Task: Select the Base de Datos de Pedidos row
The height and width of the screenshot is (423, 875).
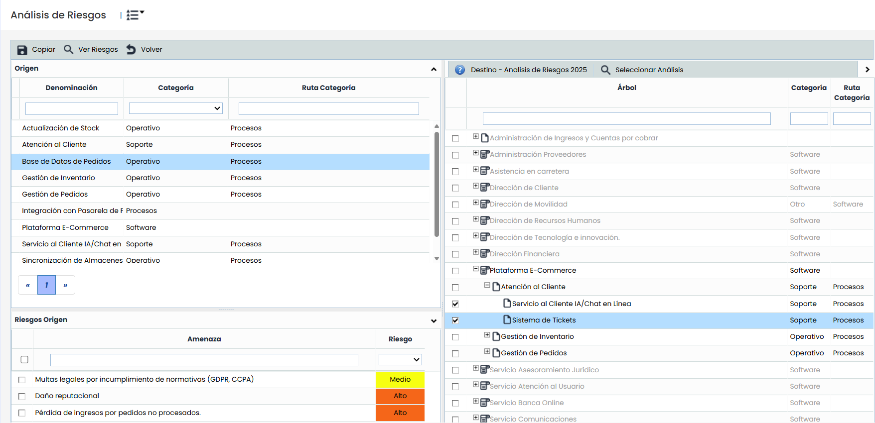Action: click(x=66, y=161)
